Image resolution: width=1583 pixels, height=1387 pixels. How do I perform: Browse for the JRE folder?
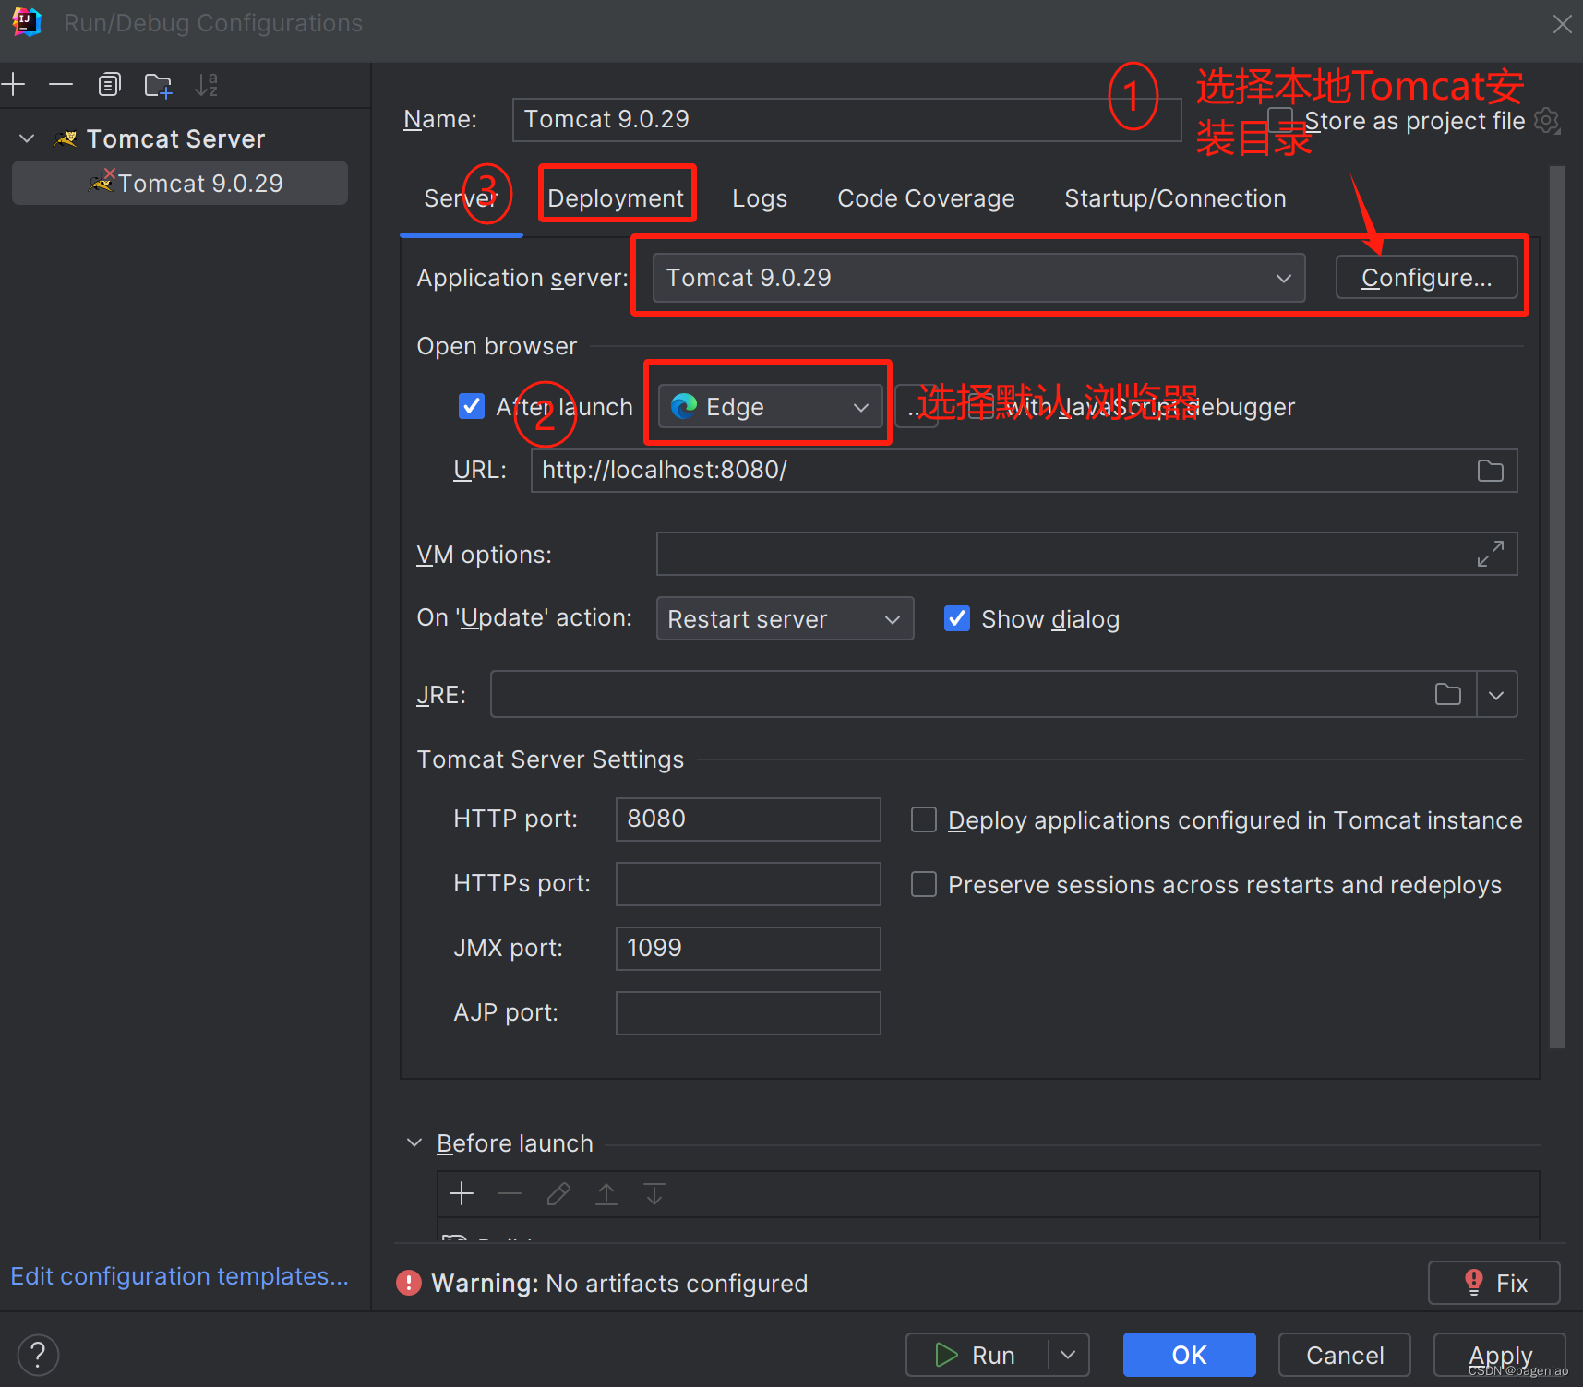pos(1447,694)
